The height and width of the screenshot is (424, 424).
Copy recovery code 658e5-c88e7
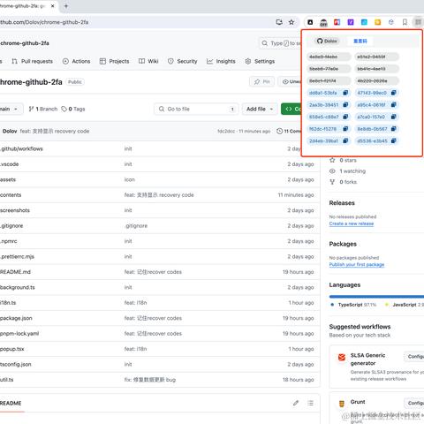point(345,117)
